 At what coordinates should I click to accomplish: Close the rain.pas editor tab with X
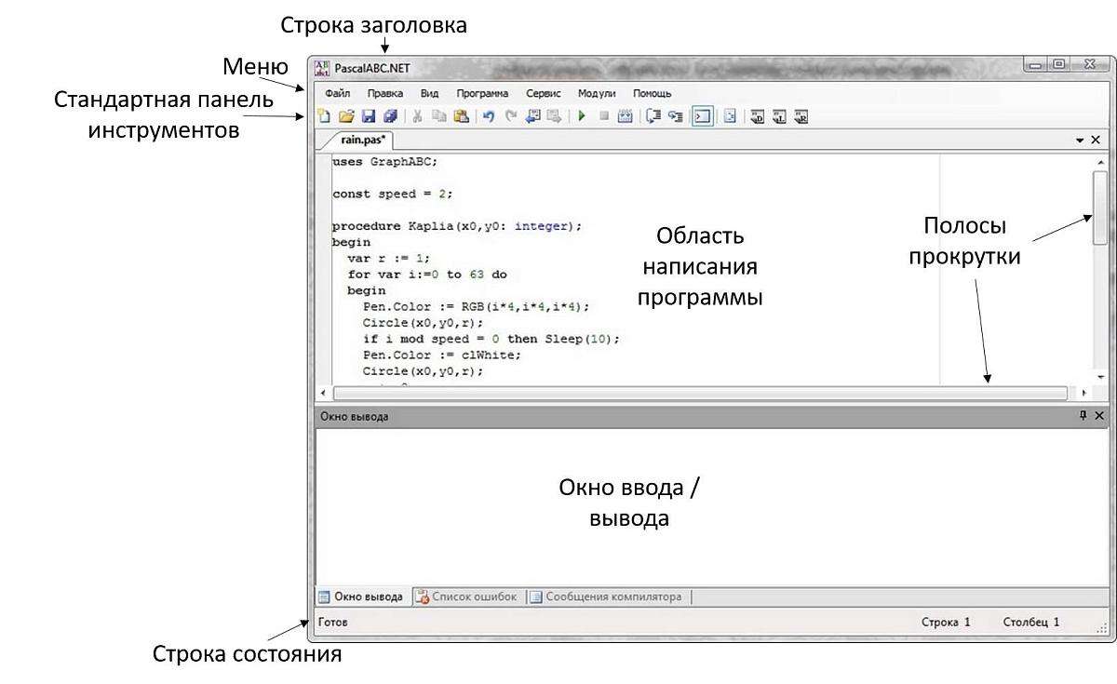click(x=1096, y=140)
